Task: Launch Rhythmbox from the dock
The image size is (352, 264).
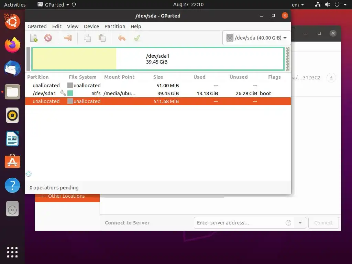Action: (12, 115)
